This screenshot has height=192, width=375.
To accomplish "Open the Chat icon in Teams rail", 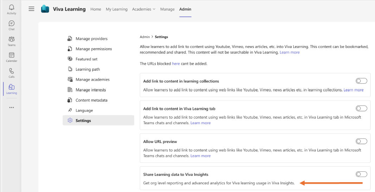I will click(12, 23).
